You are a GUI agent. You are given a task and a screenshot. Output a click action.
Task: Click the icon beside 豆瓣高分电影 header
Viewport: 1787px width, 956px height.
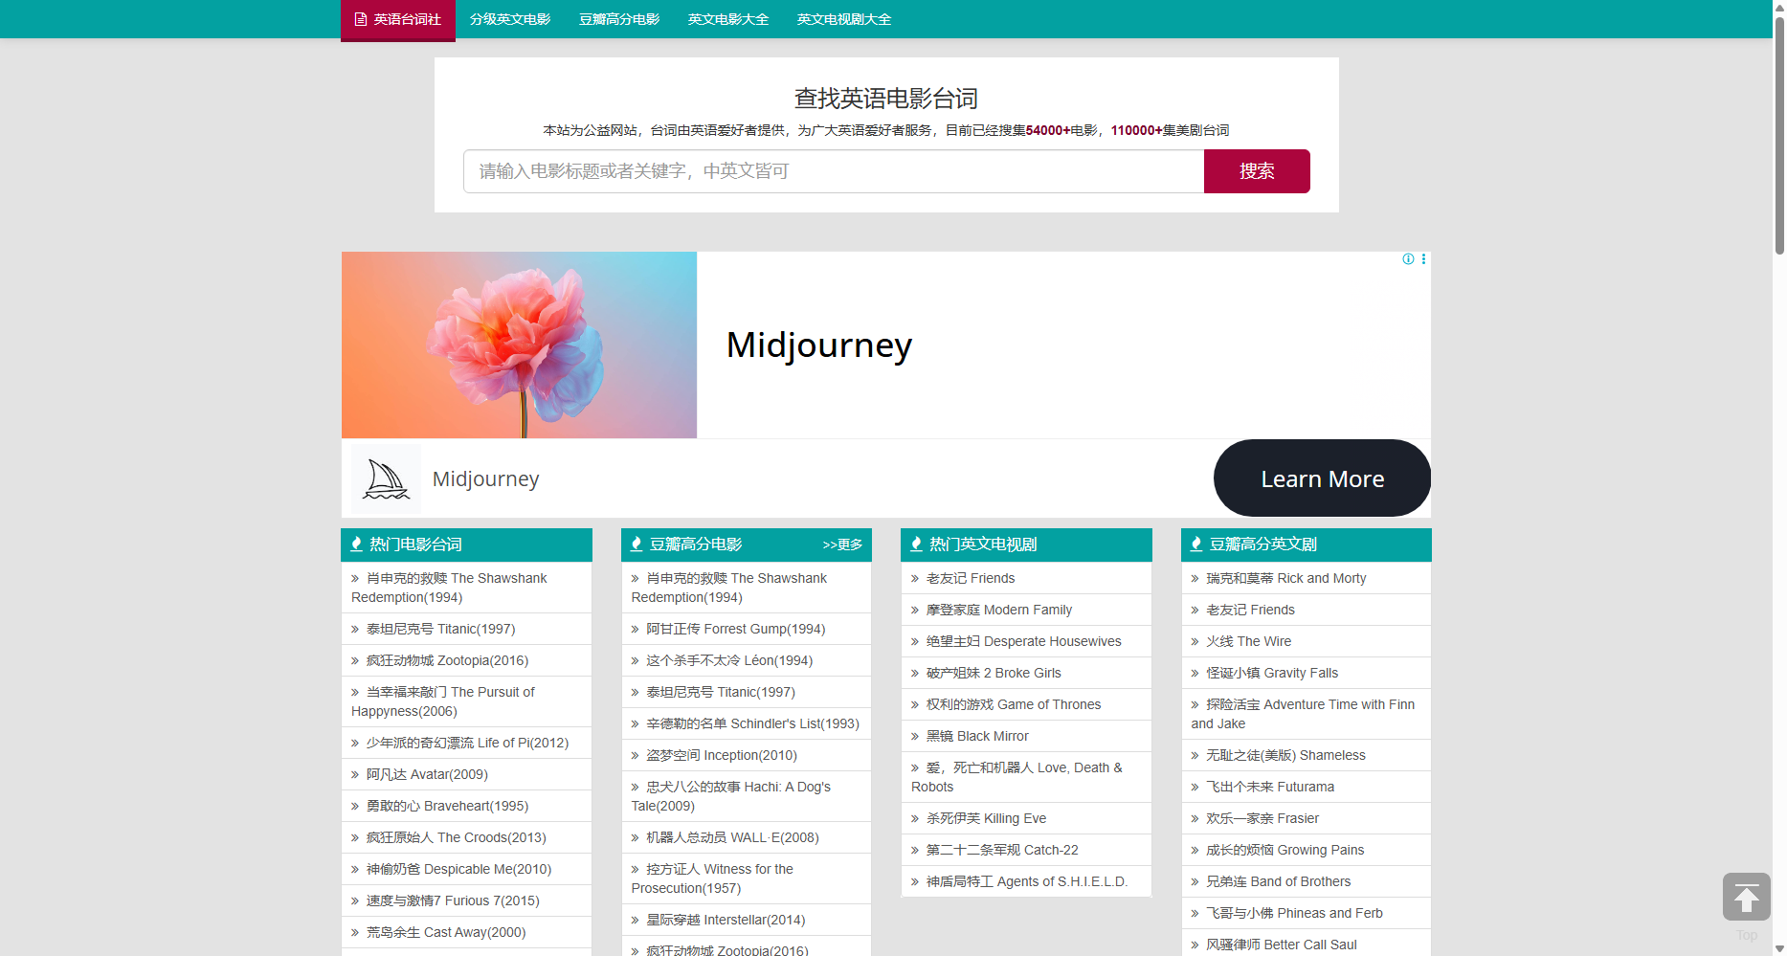[x=637, y=545]
